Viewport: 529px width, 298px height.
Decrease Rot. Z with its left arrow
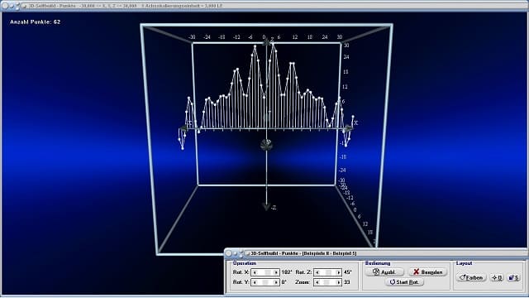pos(317,272)
